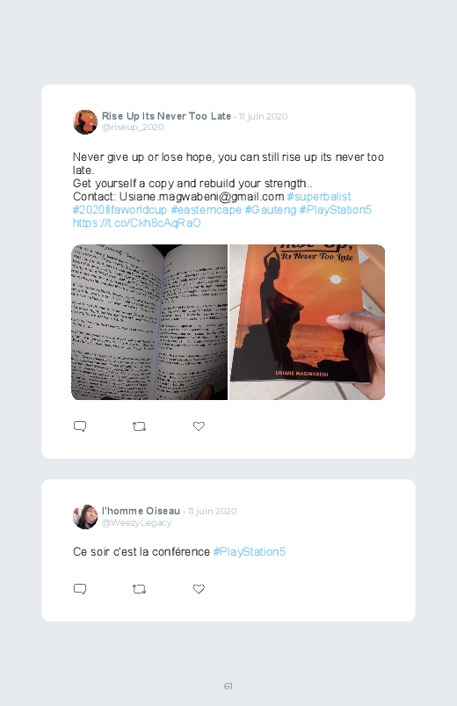Retweet the Rise Up Its Never Too Late tweet
Image resolution: width=457 pixels, height=706 pixels.
pos(139,426)
